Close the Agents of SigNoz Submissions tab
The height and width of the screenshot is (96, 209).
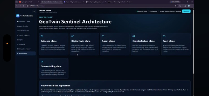point(83,2)
